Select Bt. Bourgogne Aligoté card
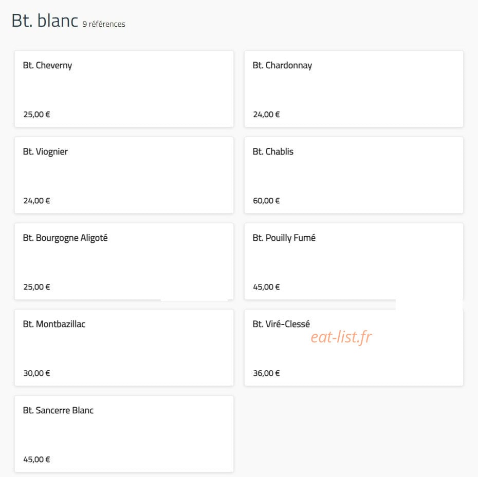 click(x=124, y=261)
